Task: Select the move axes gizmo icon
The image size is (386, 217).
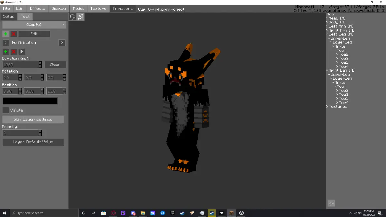Action: (80, 17)
